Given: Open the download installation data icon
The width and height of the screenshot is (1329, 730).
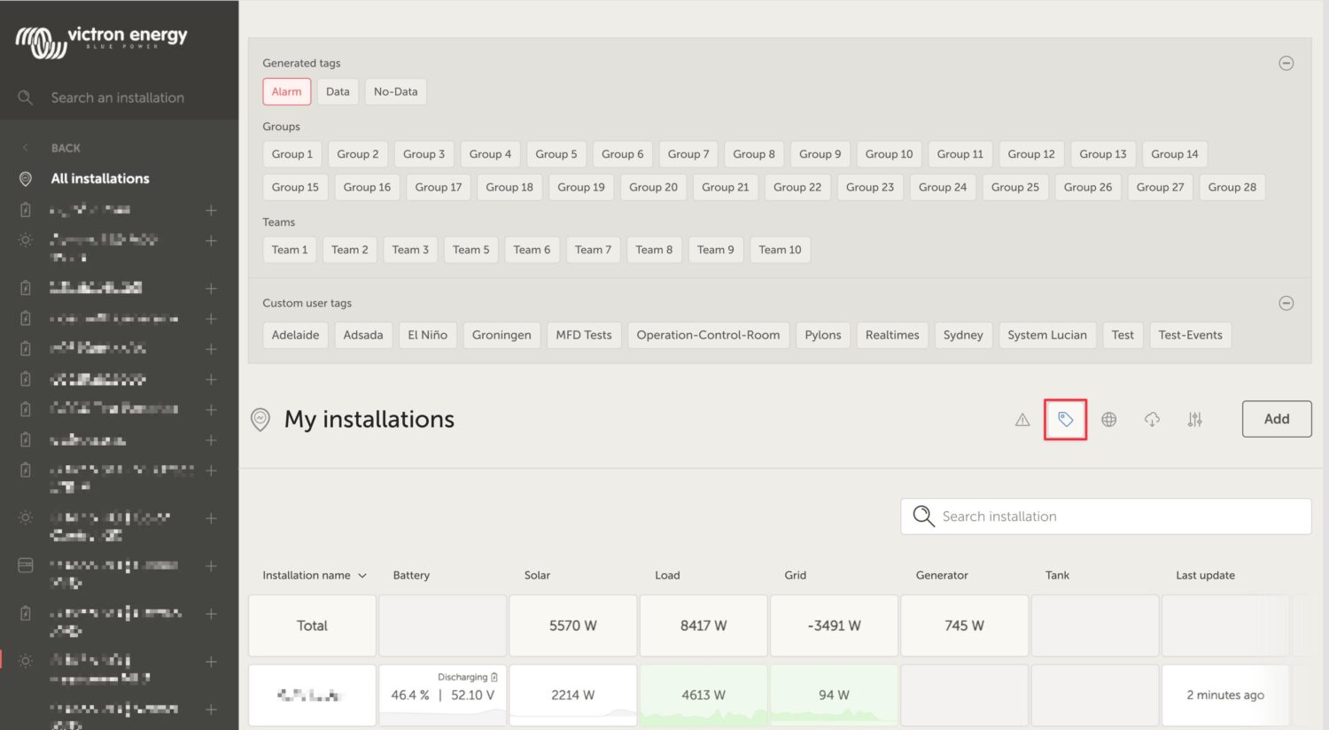Looking at the screenshot, I should (x=1152, y=419).
